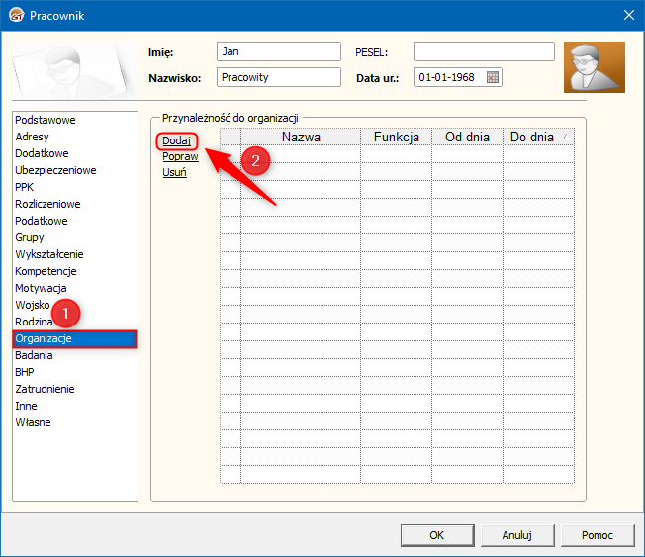This screenshot has height=557, width=645.
Task: Select PPK in the side list
Action: pos(24,187)
